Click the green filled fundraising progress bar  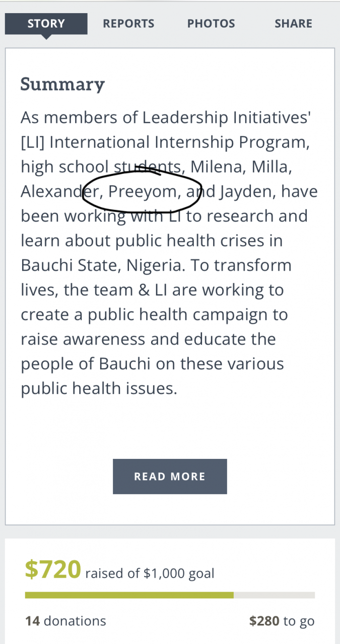coord(129,595)
